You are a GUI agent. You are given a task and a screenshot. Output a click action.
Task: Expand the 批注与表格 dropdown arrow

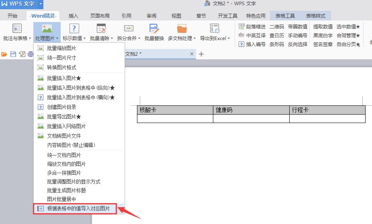[30, 38]
